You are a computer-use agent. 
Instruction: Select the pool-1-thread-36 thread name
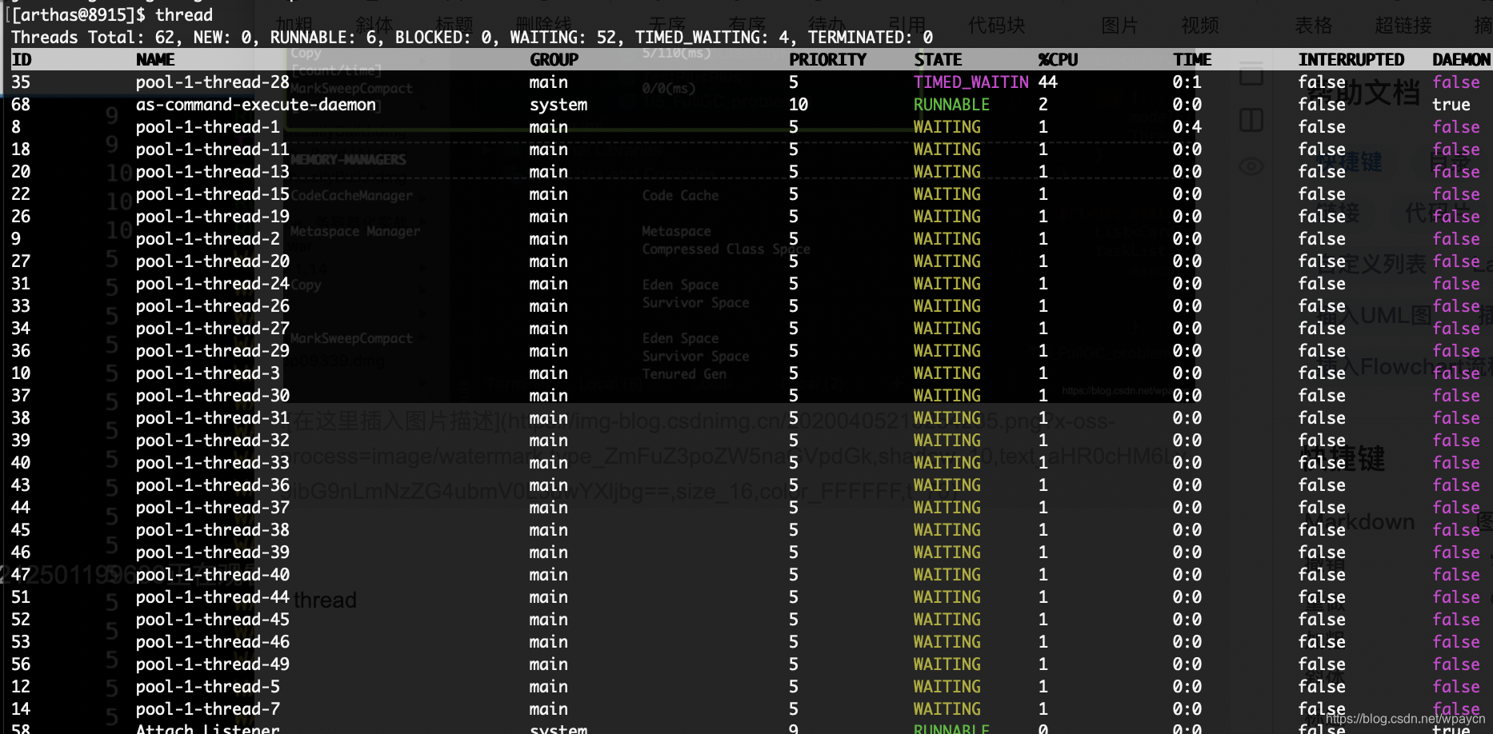tap(213, 485)
